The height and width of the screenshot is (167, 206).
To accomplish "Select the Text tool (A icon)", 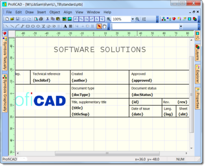I will pyautogui.click(x=65, y=26).
